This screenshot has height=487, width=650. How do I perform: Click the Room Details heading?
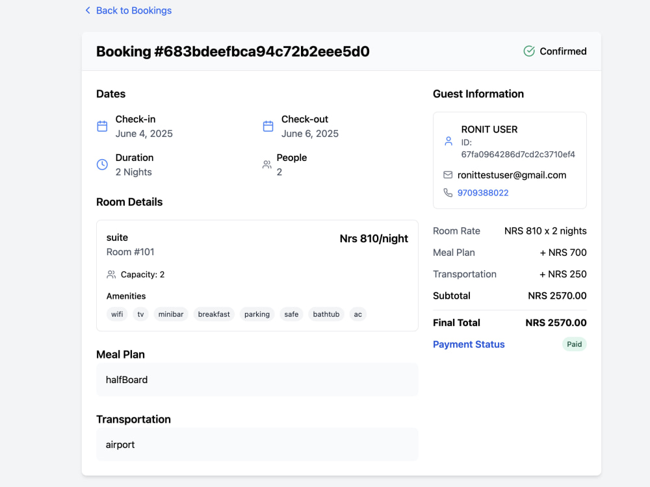pyautogui.click(x=129, y=202)
